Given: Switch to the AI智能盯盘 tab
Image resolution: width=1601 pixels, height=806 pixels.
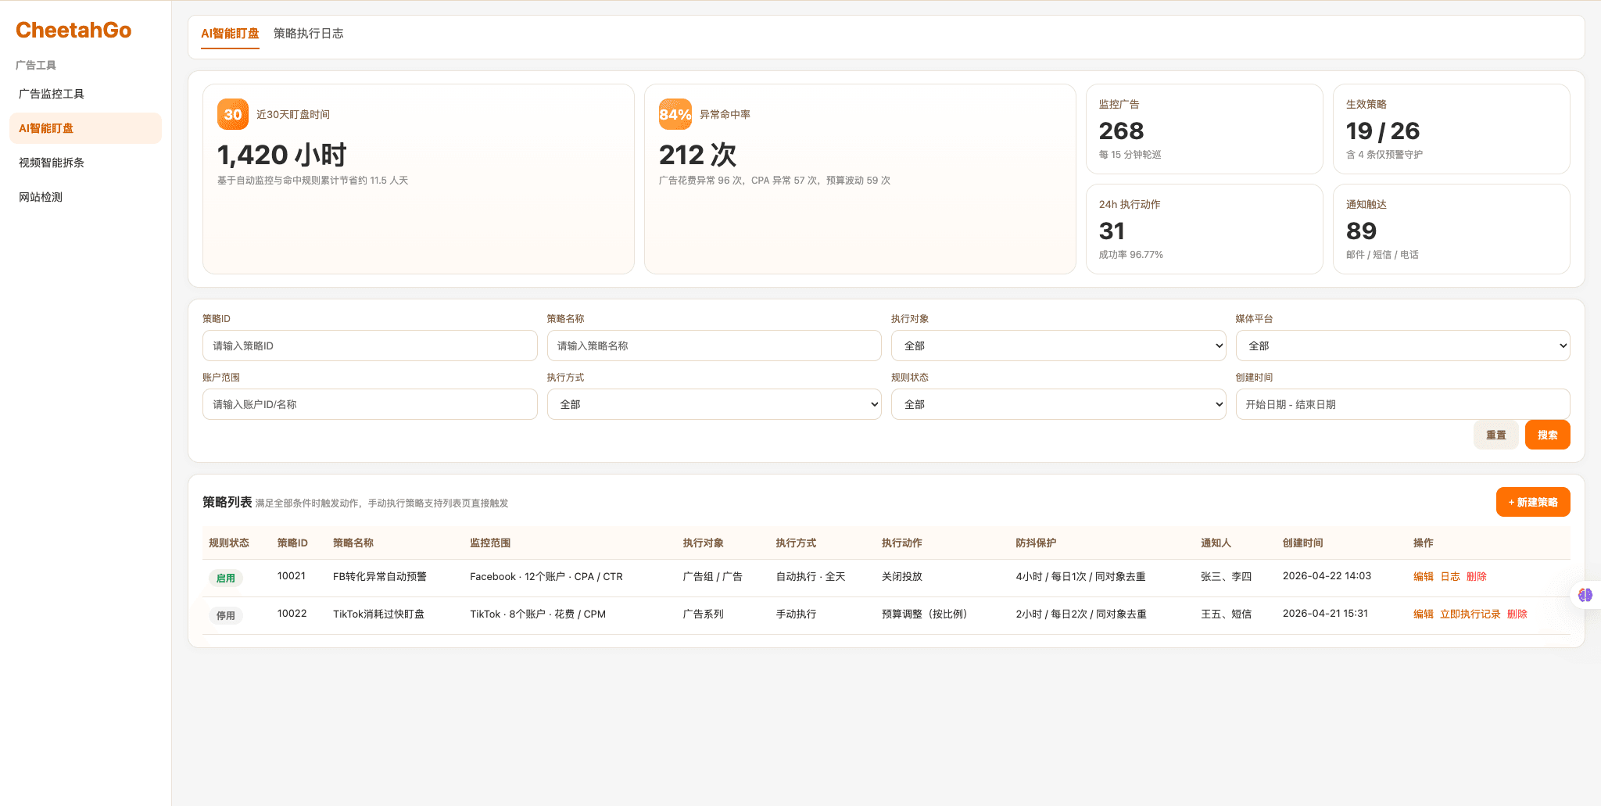Looking at the screenshot, I should 230,34.
